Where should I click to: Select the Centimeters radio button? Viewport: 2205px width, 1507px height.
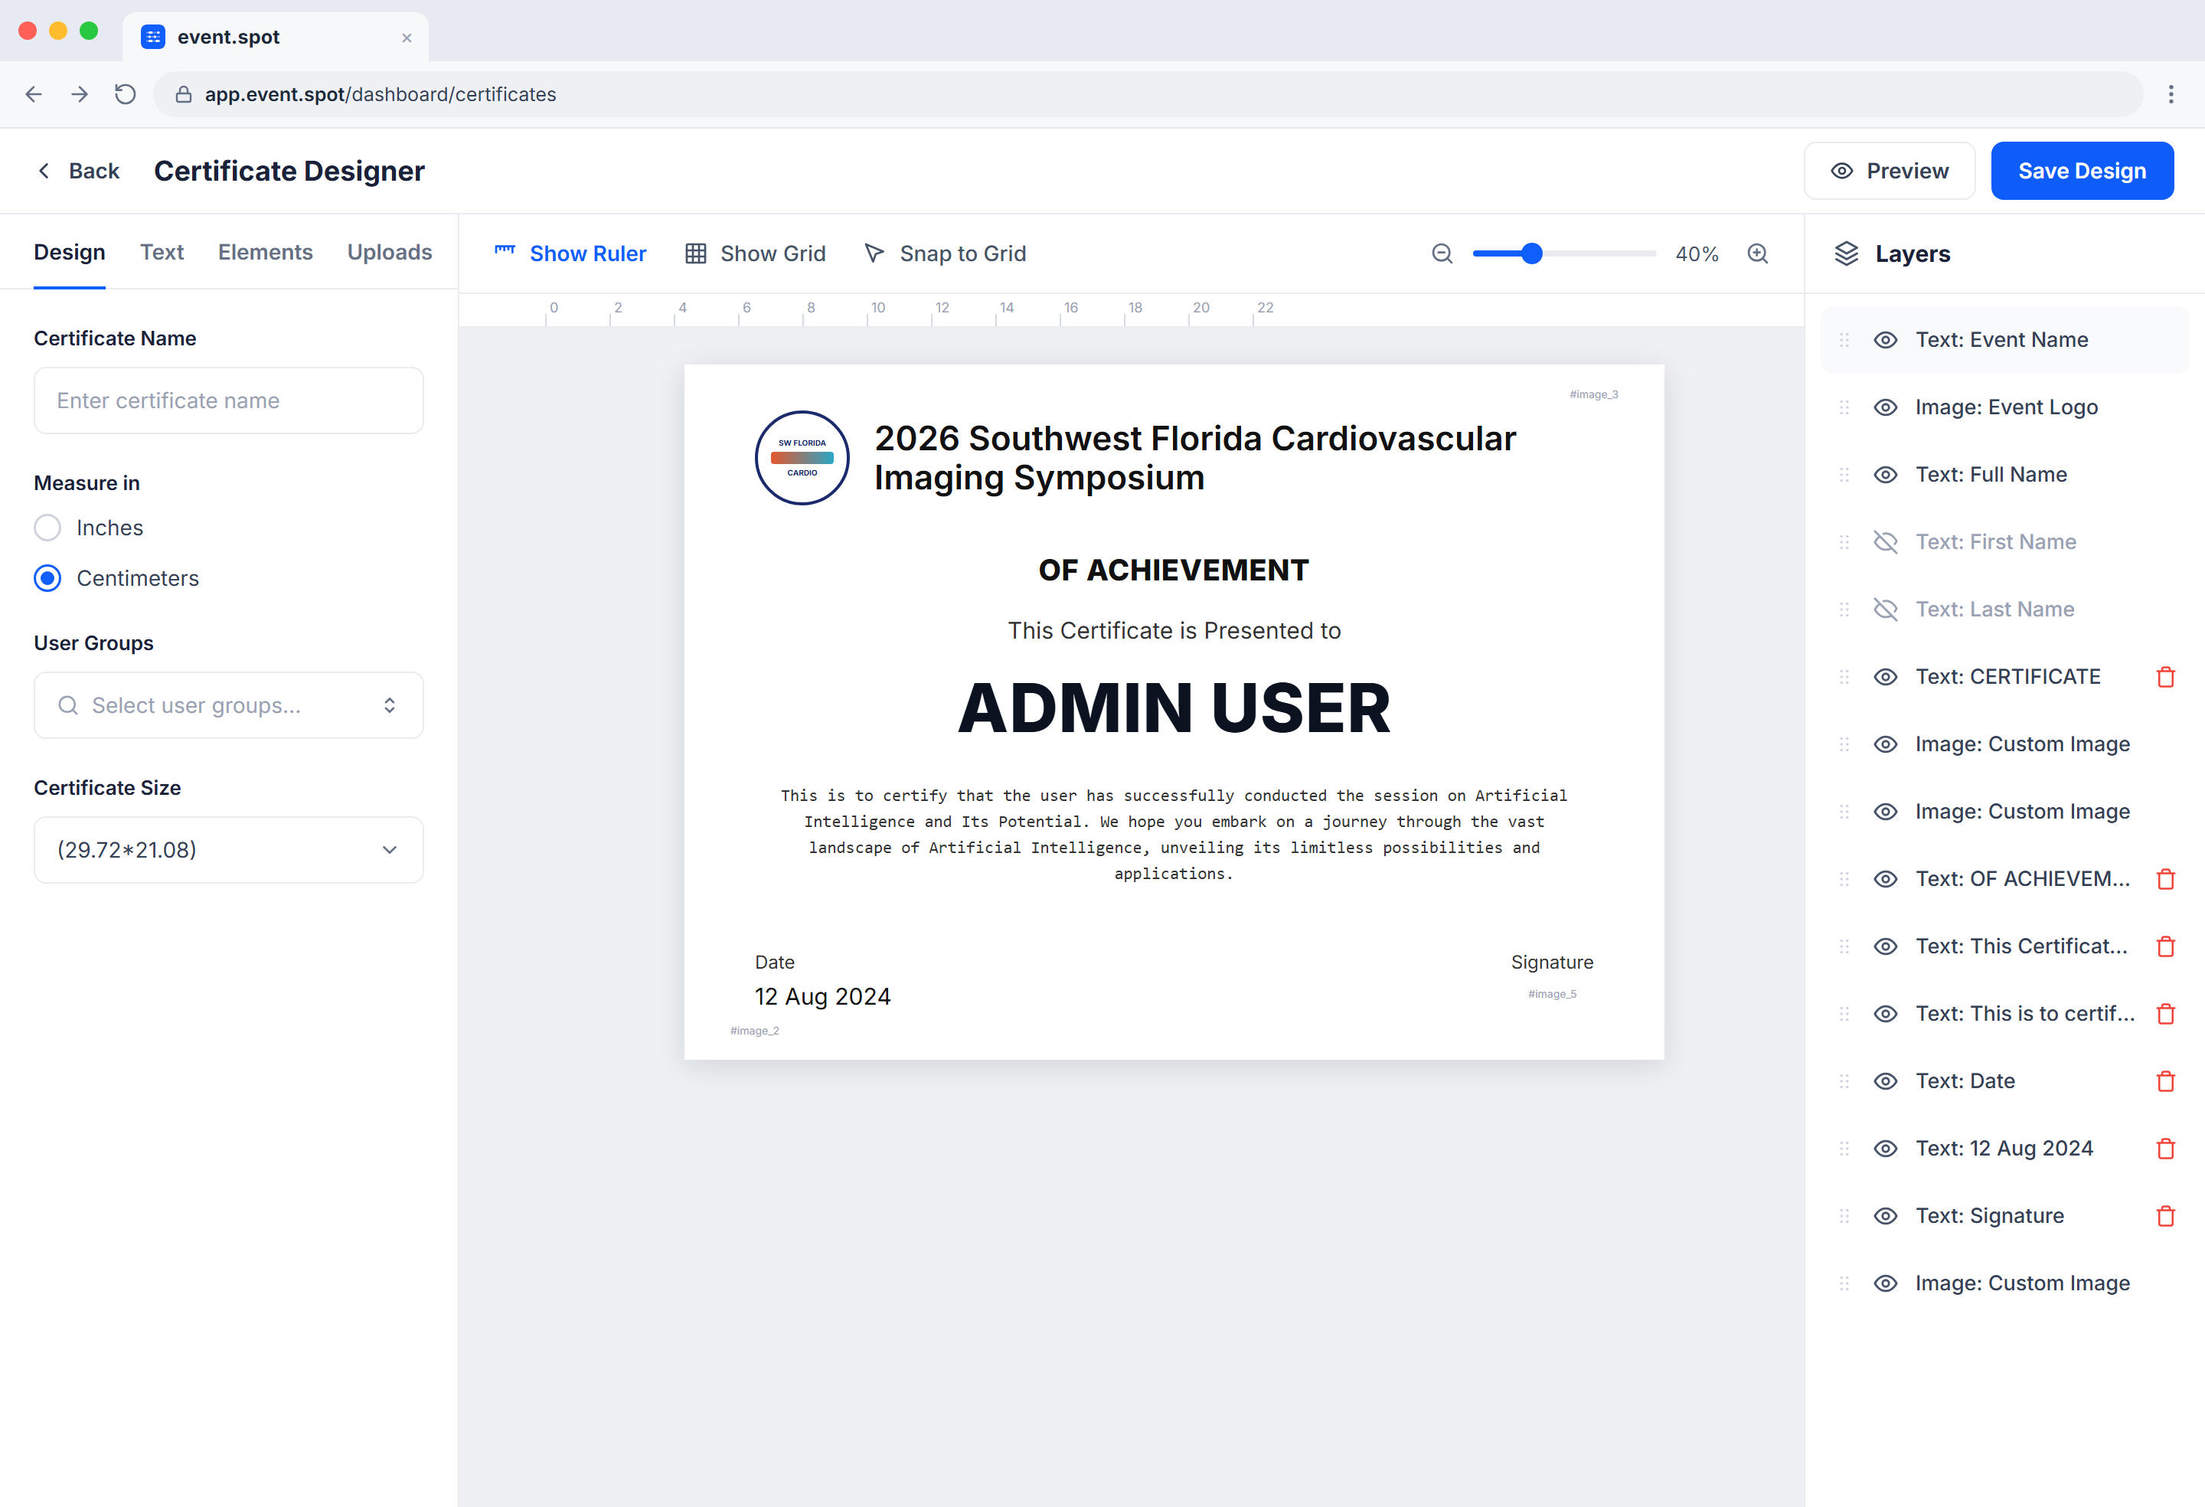click(47, 578)
